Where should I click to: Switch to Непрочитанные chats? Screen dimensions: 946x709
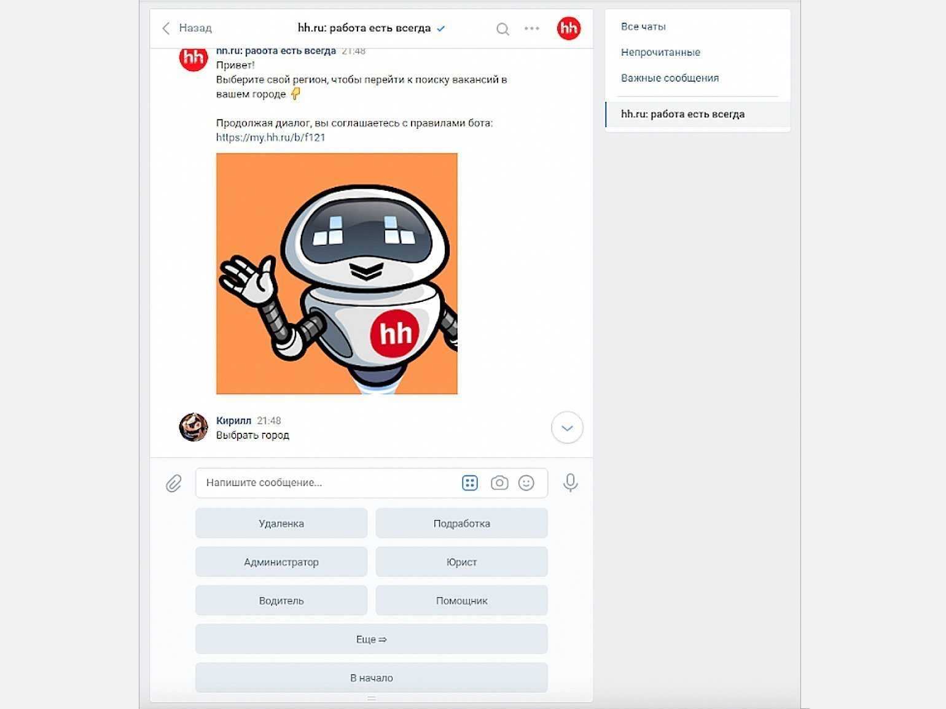[x=660, y=52]
